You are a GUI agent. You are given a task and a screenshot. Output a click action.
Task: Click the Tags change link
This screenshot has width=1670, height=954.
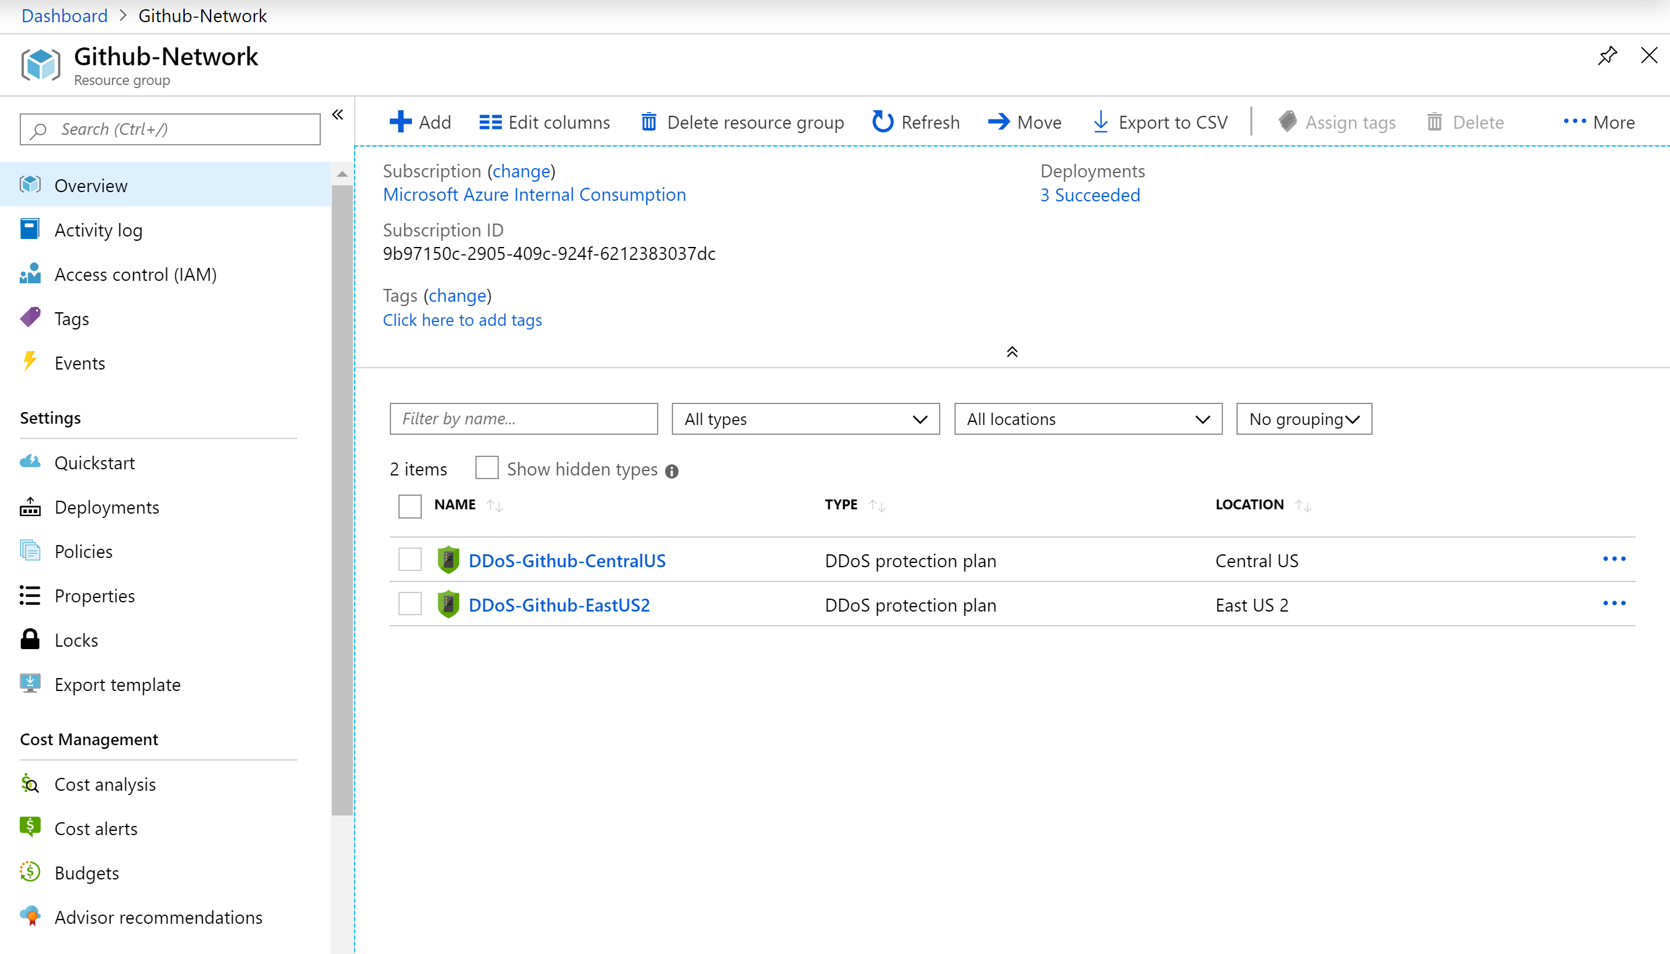click(457, 296)
